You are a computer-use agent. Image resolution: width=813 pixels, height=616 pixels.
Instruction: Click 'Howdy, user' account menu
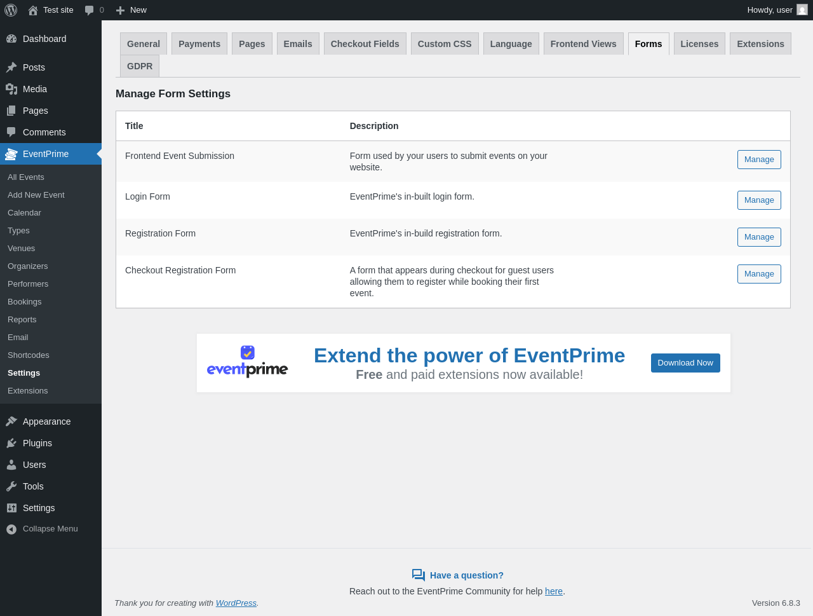pyautogui.click(x=777, y=10)
